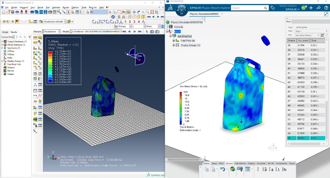Screen dimensions: 330x178
Task: Toggle shaded render style in Abaqus
Action: [143, 17]
